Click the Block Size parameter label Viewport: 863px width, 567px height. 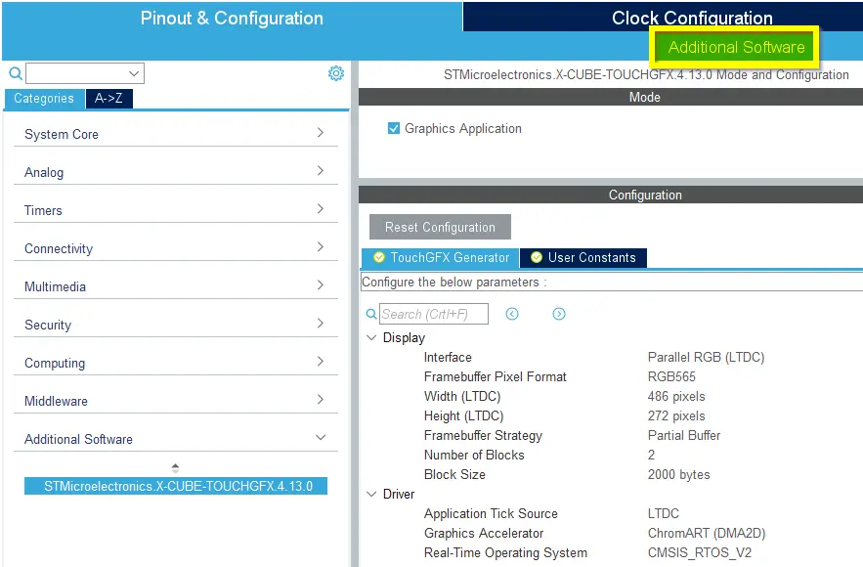tap(454, 474)
